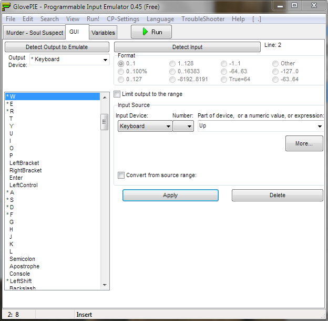Expand the Part of device dropdown arrow

pos(320,126)
